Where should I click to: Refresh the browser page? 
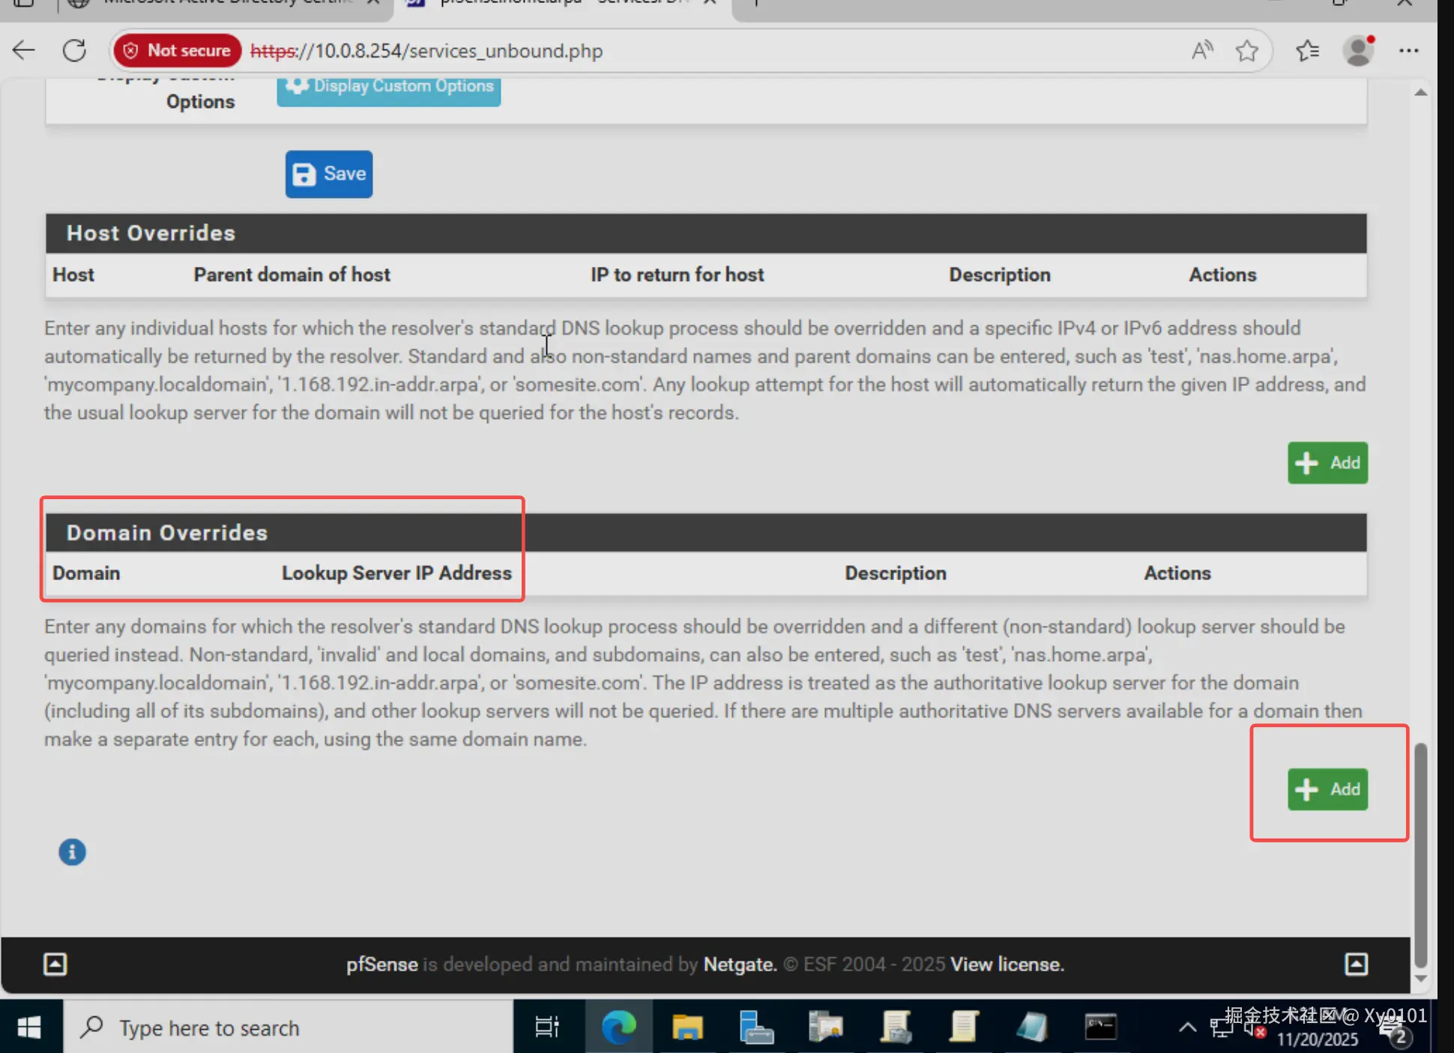click(74, 51)
